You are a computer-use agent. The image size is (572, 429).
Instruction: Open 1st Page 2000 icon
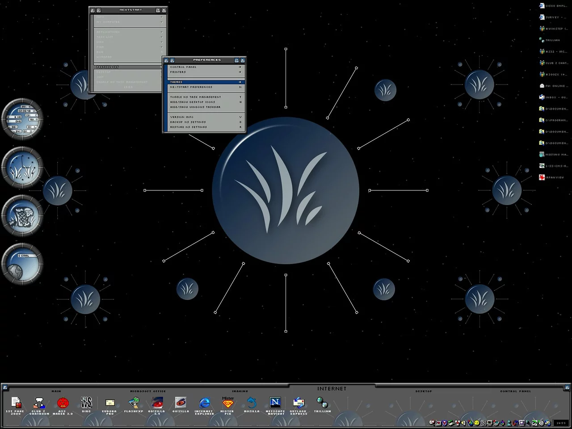tap(16, 403)
